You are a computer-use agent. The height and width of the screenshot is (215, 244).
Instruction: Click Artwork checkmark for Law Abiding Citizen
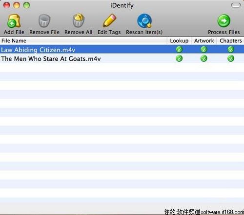pos(203,49)
